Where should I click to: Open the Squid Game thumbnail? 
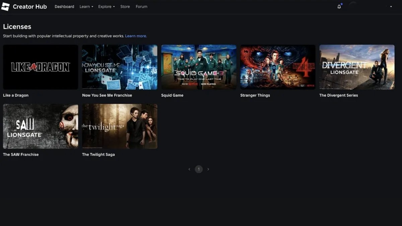[199, 67]
